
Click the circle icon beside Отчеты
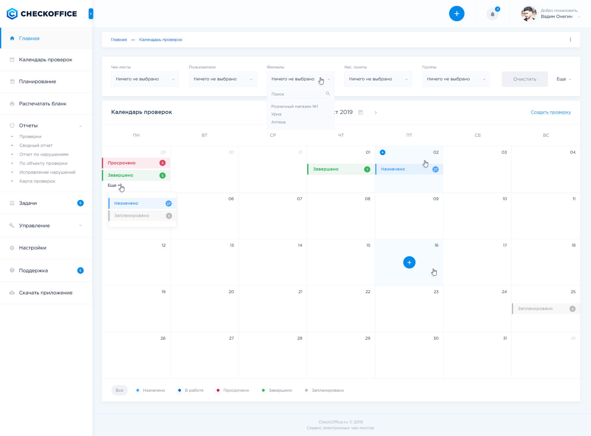[x=12, y=125]
